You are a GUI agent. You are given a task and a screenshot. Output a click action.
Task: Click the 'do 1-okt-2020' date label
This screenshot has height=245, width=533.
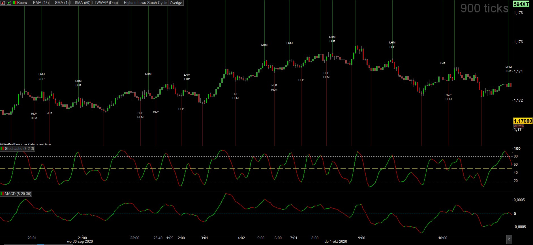[x=336, y=242]
